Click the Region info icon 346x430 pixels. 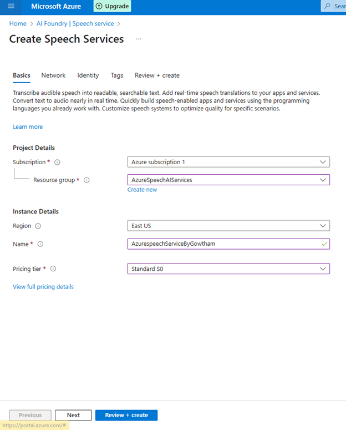[x=38, y=226]
